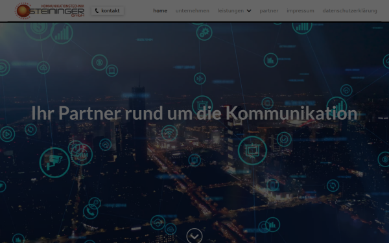Click the Steininger Kommunikationstechnik logo
Viewport: 389px width, 243px height.
(x=50, y=10)
